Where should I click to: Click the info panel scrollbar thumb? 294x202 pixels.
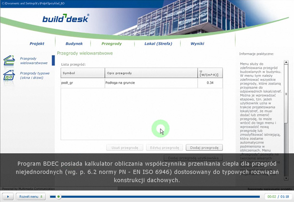pos(286,94)
